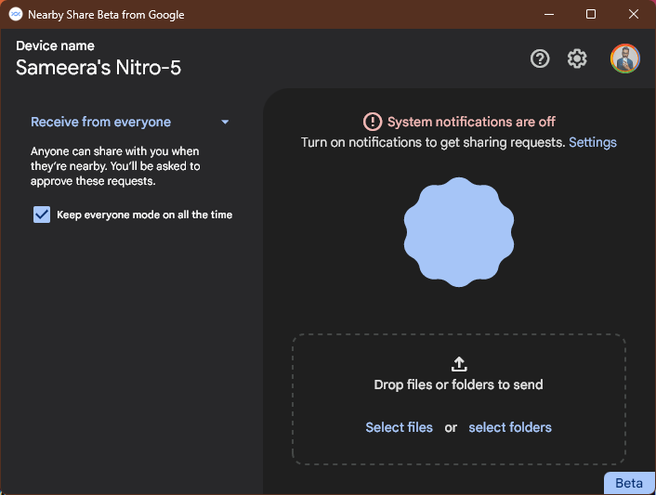This screenshot has height=495, width=656.
Task: Click the upload arrow icon in drop zone
Action: 459,364
